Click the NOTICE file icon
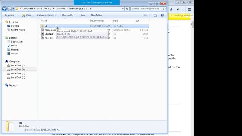Image resolution: width=242 pixels, height=136 pixels. click(x=42, y=38)
